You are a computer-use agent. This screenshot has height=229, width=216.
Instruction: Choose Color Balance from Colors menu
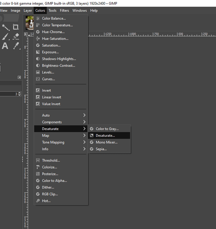point(61,18)
